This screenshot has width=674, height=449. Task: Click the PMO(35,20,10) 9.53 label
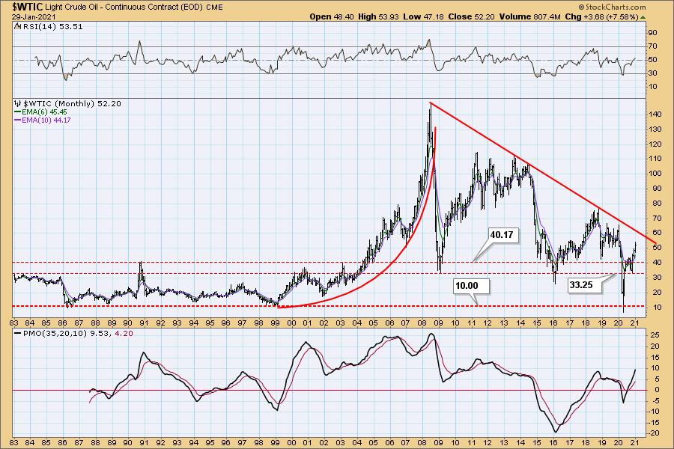[67, 333]
